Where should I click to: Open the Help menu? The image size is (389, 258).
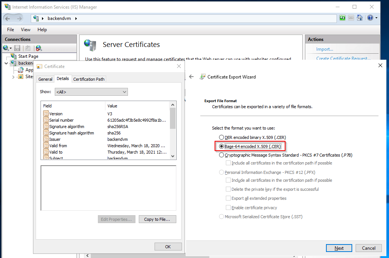(x=42, y=30)
